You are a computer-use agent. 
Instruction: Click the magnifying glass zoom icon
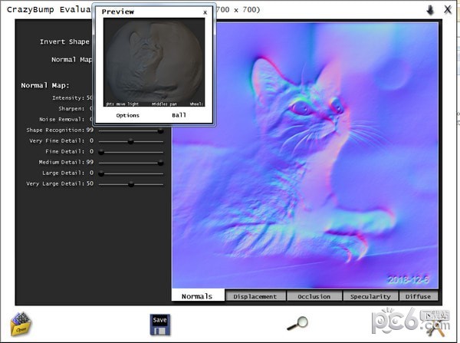297,324
